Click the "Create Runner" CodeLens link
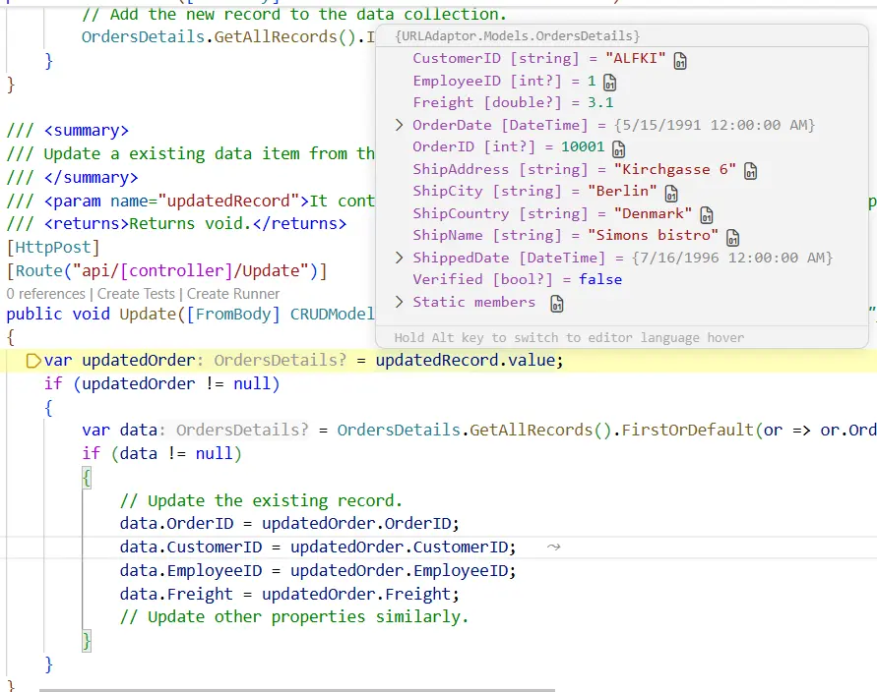Screen dimensions: 877x692 [233, 294]
